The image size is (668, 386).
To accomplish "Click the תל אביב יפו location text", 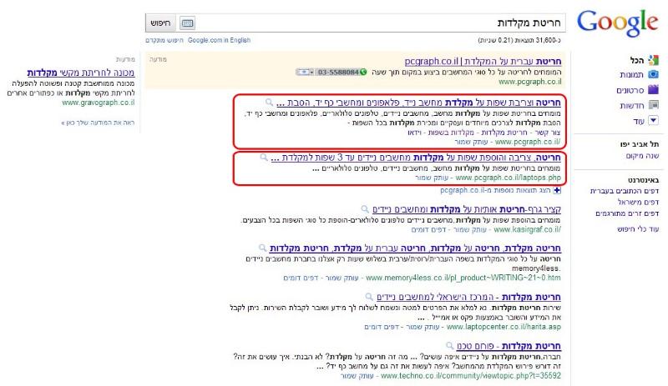I will point(640,144).
